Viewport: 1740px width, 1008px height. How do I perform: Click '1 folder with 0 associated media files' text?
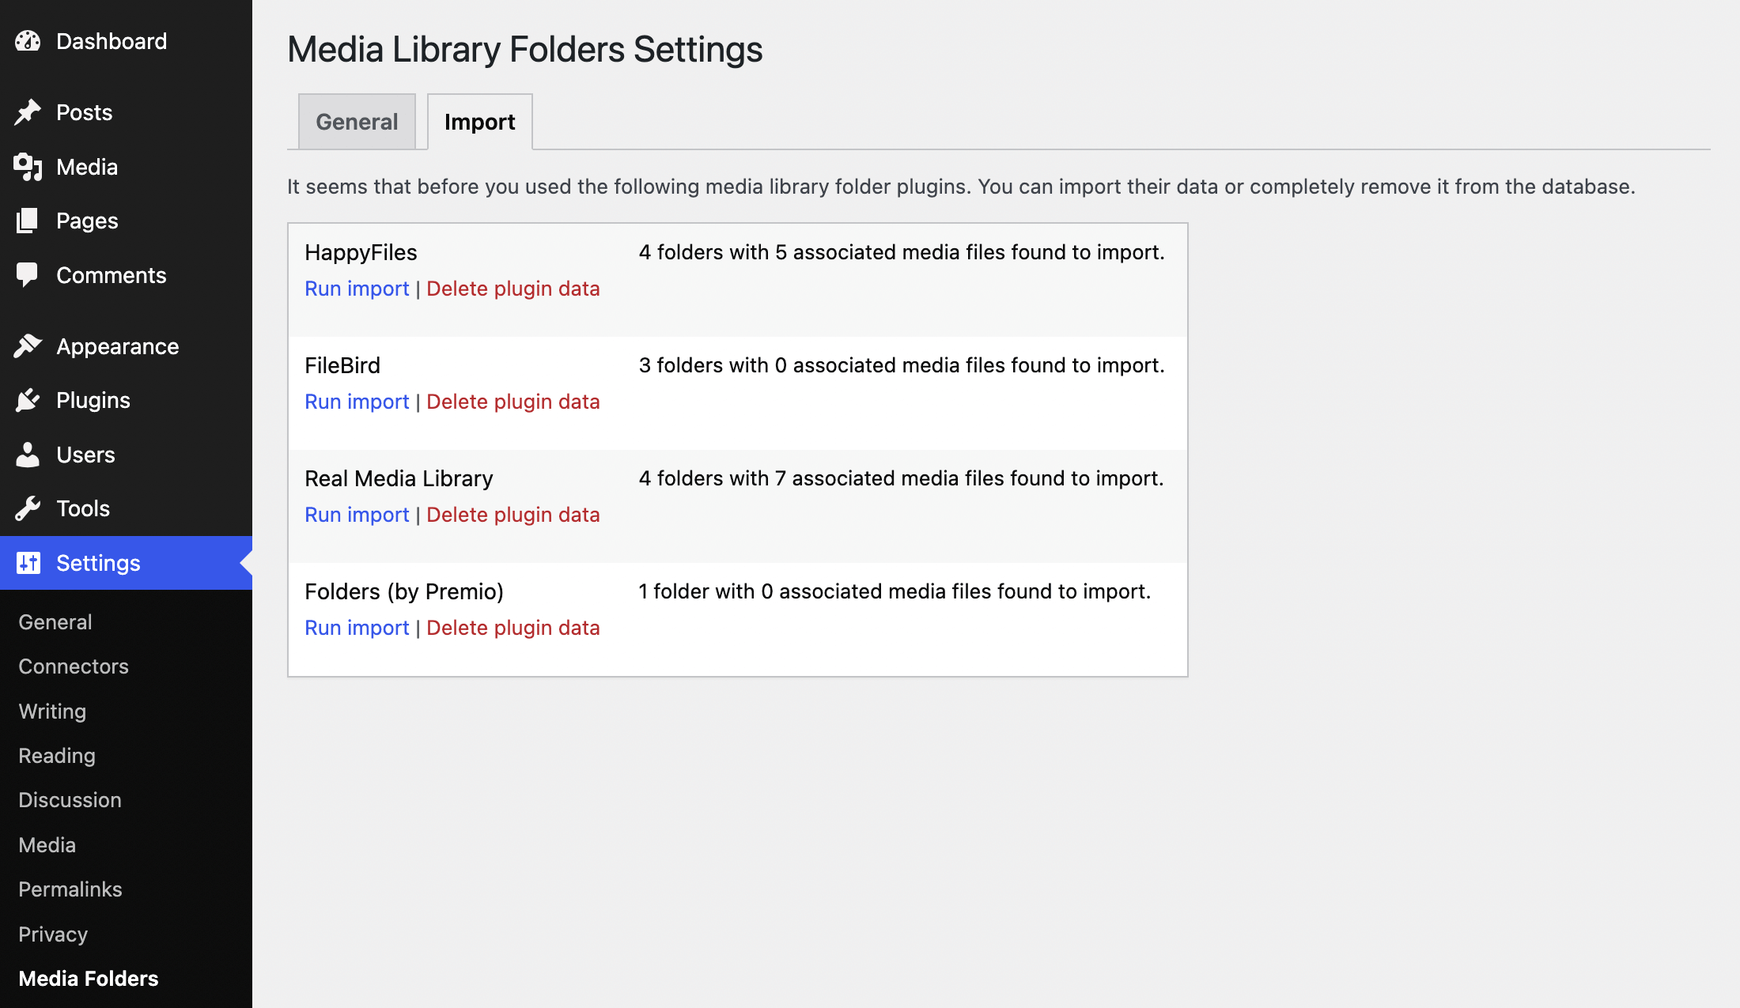(895, 591)
